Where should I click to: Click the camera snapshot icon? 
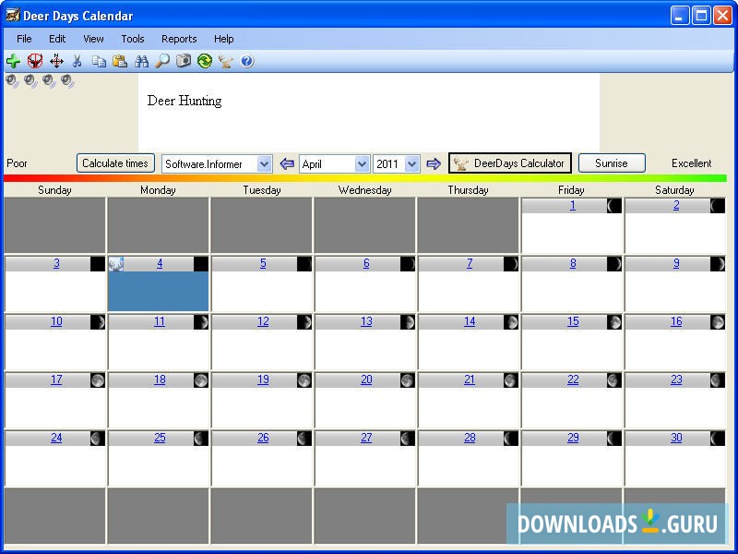pyautogui.click(x=183, y=61)
